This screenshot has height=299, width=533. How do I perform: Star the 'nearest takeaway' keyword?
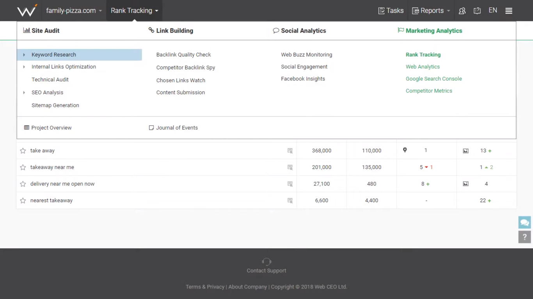pos(23,201)
